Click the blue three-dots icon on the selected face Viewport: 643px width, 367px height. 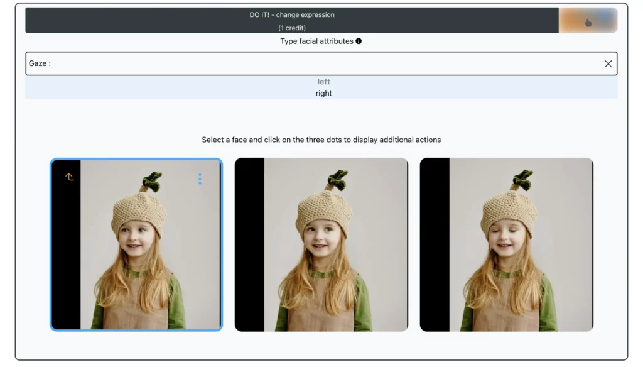pos(200,178)
